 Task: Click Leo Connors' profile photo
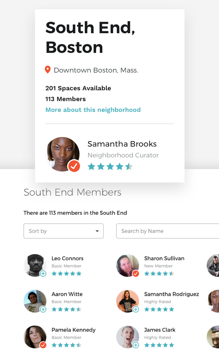(x=34, y=265)
